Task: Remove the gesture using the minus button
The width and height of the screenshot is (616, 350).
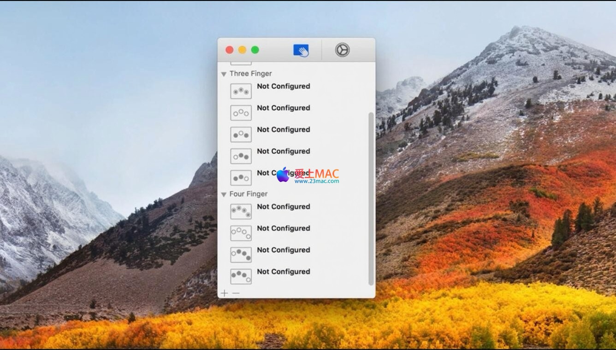Action: tap(236, 293)
